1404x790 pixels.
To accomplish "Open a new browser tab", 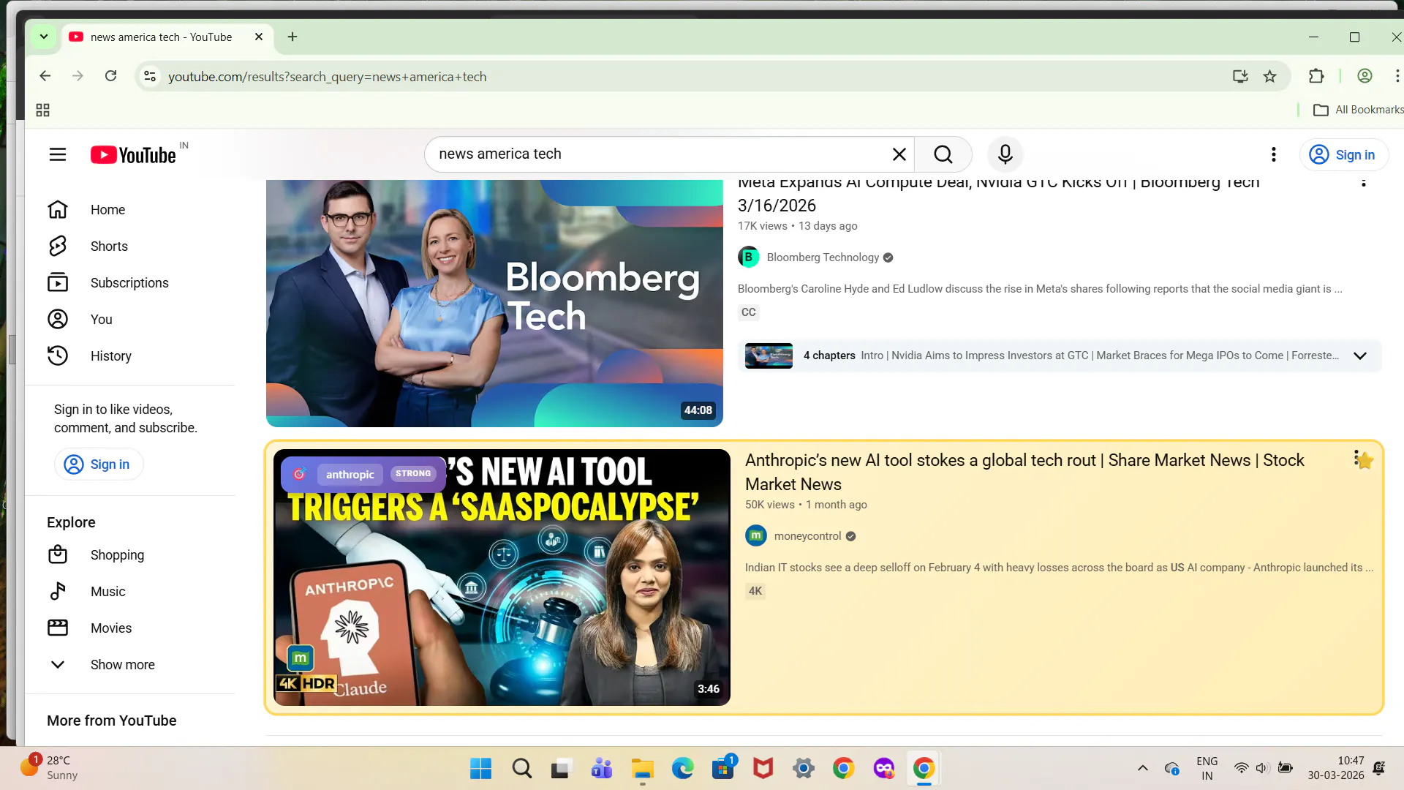I will coord(292,37).
